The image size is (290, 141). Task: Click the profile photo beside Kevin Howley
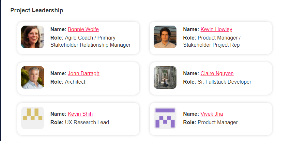(x=165, y=37)
